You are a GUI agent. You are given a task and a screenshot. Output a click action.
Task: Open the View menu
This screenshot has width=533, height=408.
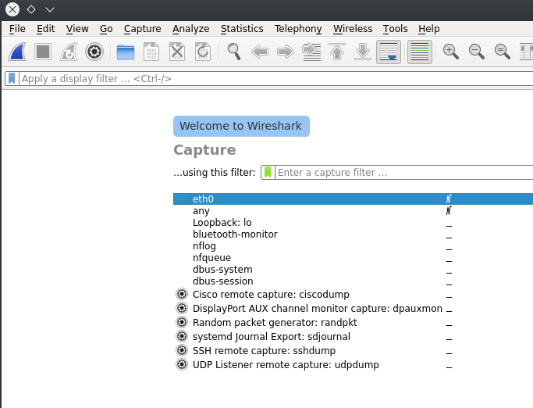(77, 29)
